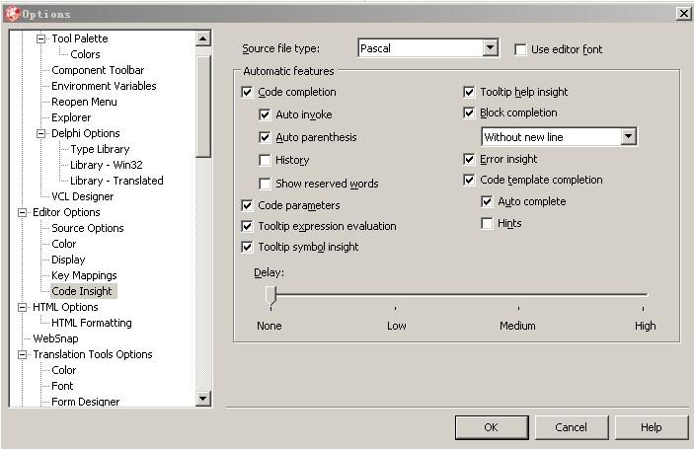Screen dimensions: 694x449
Task: Select Source Options tree item
Action: [88, 228]
